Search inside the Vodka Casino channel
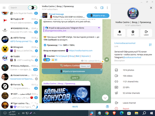This screenshot has height=116, width=155. pos(96,8)
